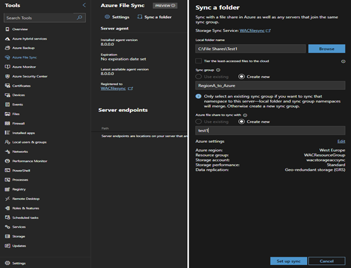This screenshot has height=268, width=351.
Task: Open Scheduled tasks tool
Action: [25, 218]
